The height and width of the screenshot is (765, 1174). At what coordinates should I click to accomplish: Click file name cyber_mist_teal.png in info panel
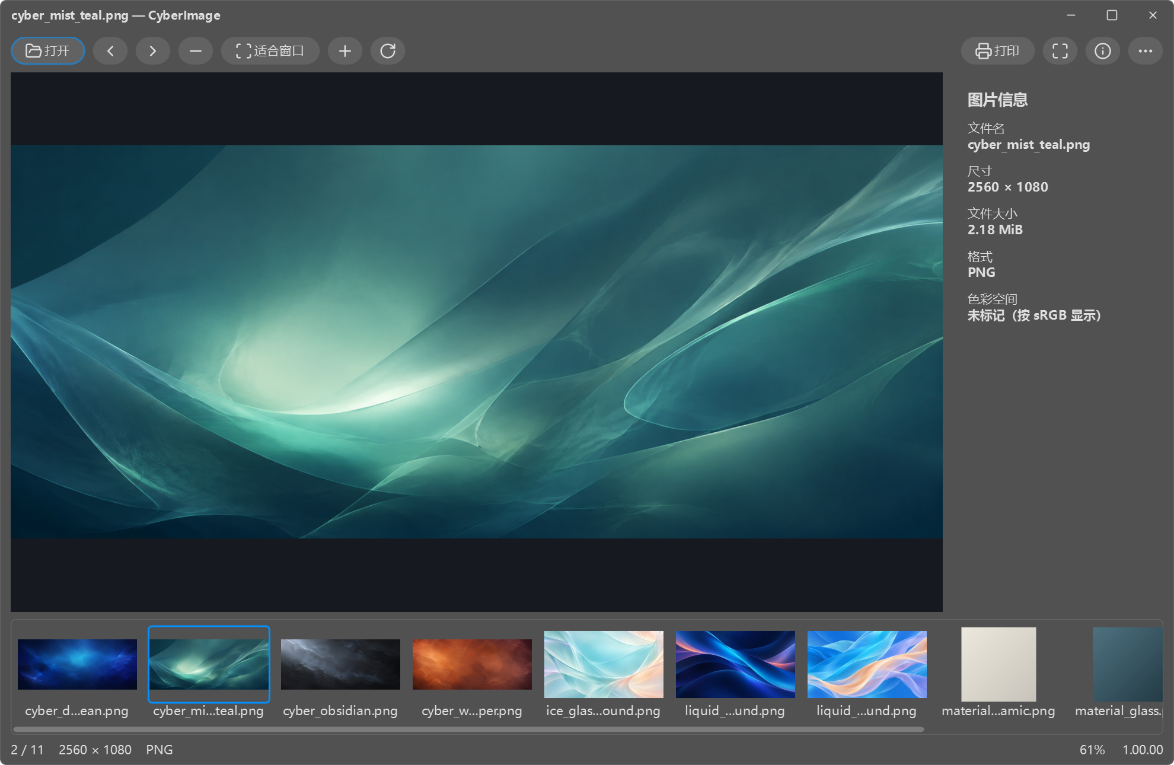[x=1029, y=145]
